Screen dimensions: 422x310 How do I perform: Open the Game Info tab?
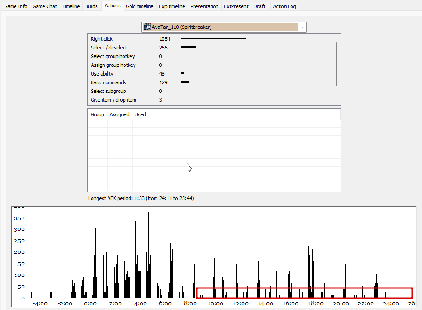click(x=16, y=6)
